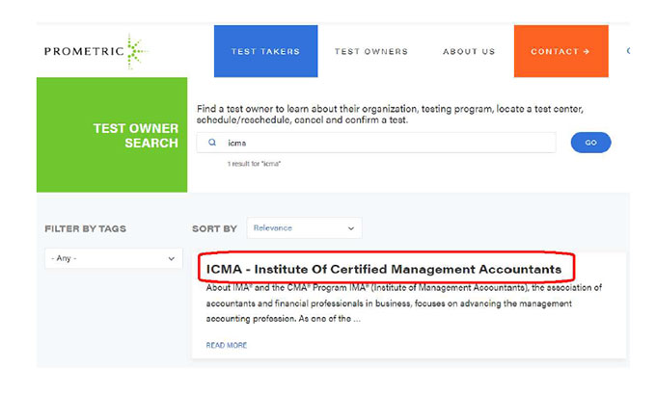Click the partially visible search icon beside Contact
This screenshot has width=656, height=396.
pos(627,51)
